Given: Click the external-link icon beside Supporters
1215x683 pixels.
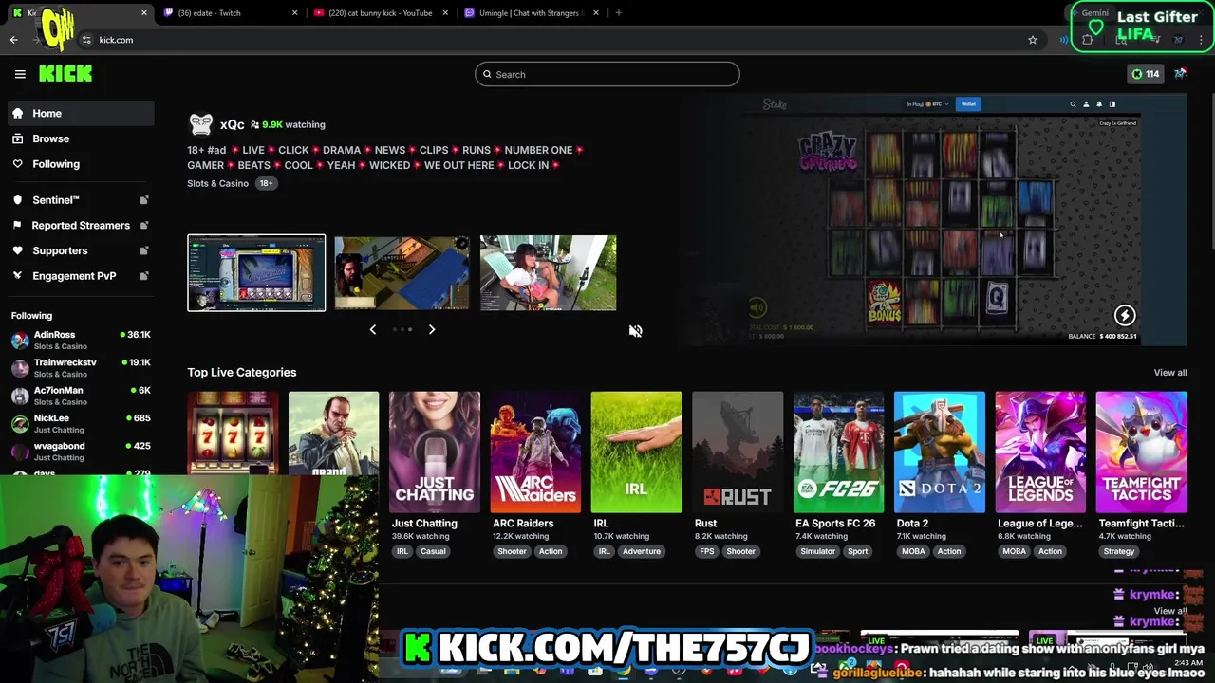Looking at the screenshot, I should pos(144,250).
